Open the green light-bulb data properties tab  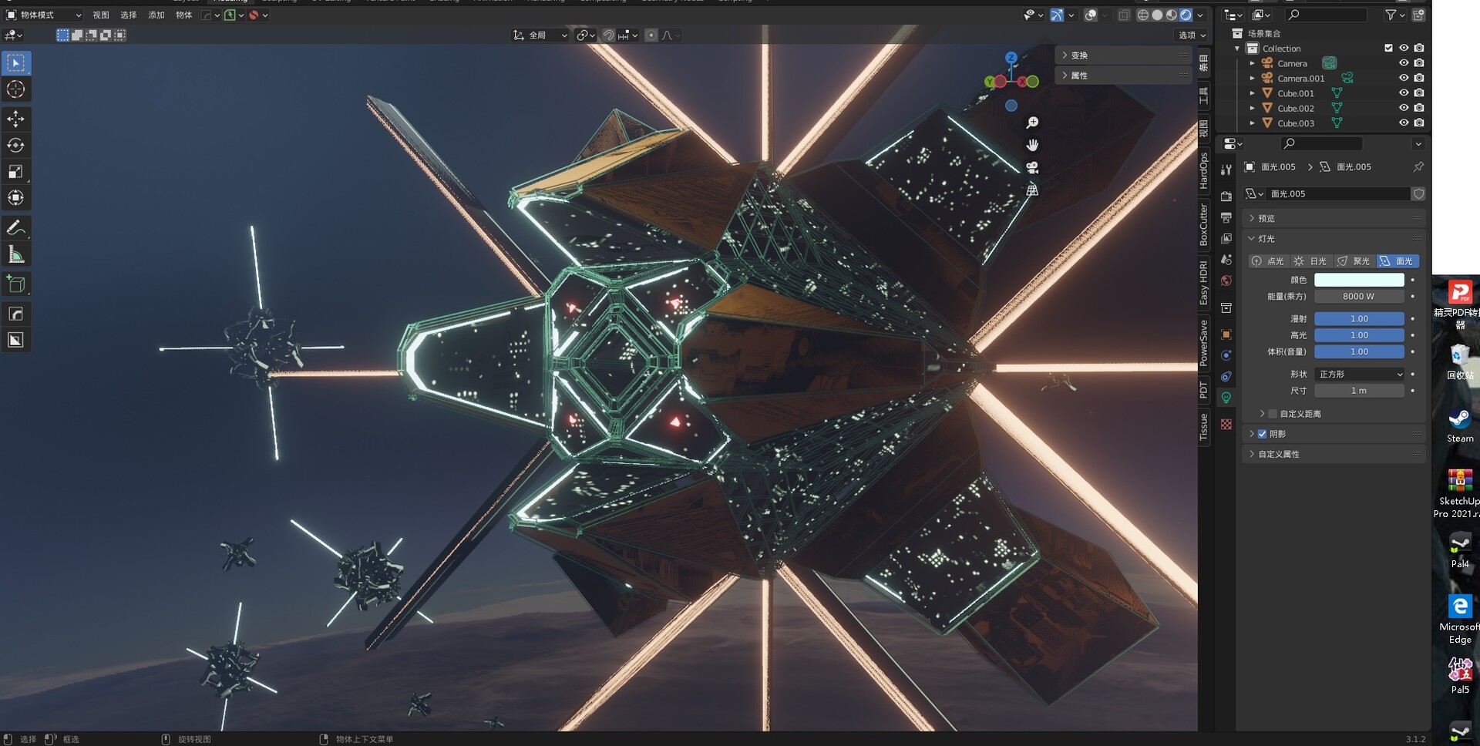1226,396
